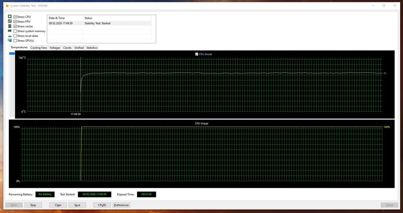Screen dimensions: 403x213
Task: Click the 71 temperature reading at graph right edge
Action: point(385,74)
